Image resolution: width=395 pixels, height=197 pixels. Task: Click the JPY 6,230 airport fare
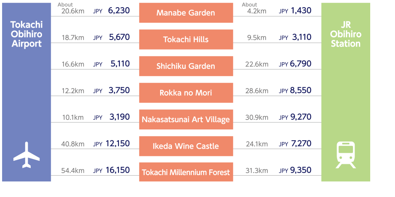[111, 11]
